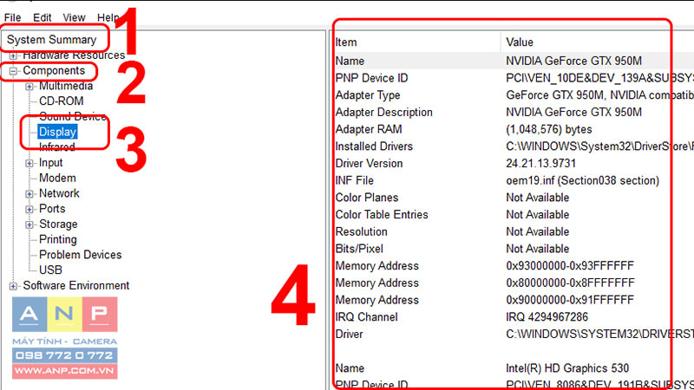The width and height of the screenshot is (694, 390).
Task: Select the Adapter RAM row
Action: pos(514,129)
